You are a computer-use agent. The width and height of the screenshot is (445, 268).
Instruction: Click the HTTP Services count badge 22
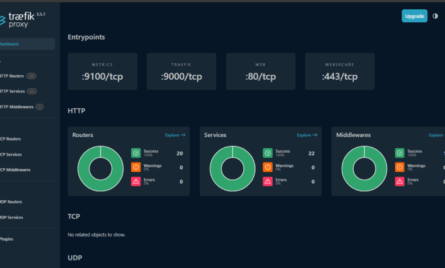coord(32,91)
